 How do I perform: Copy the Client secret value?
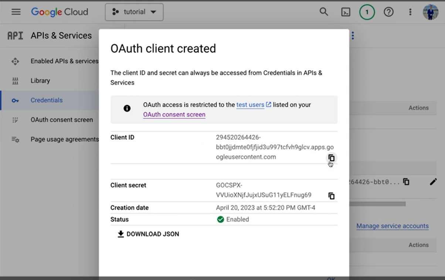coord(332,196)
